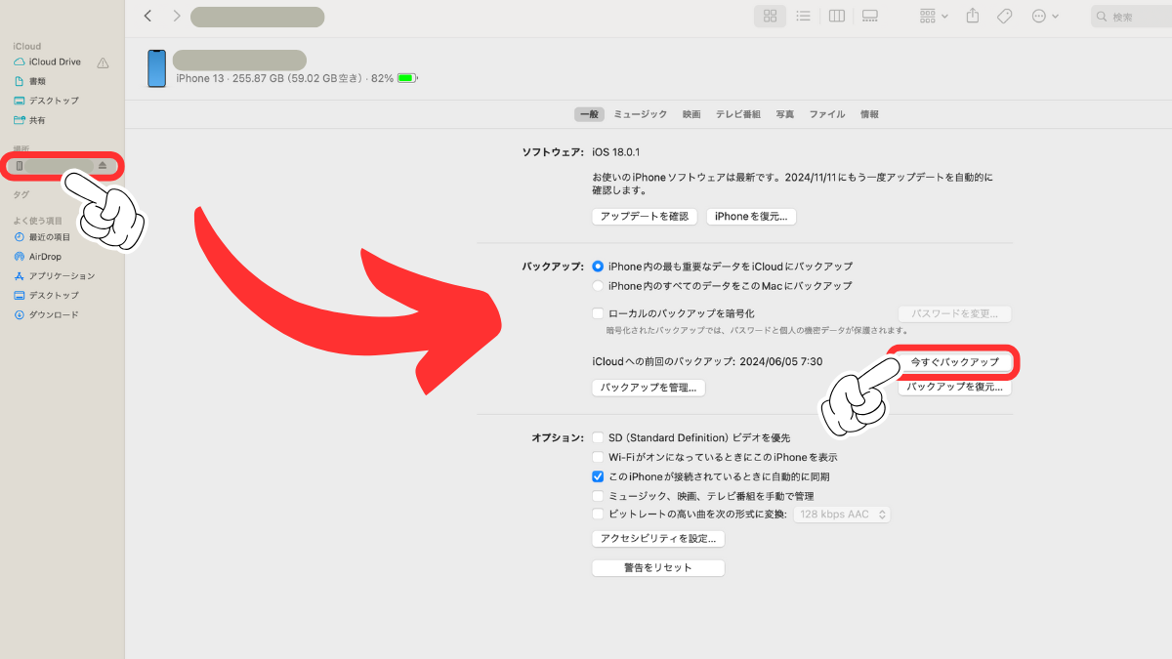The height and width of the screenshot is (659, 1172).
Task: Click the 今すぐバックアップ button
Action: click(x=955, y=362)
